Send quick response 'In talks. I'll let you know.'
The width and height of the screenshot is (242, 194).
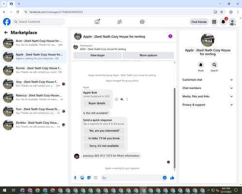[x=104, y=138]
